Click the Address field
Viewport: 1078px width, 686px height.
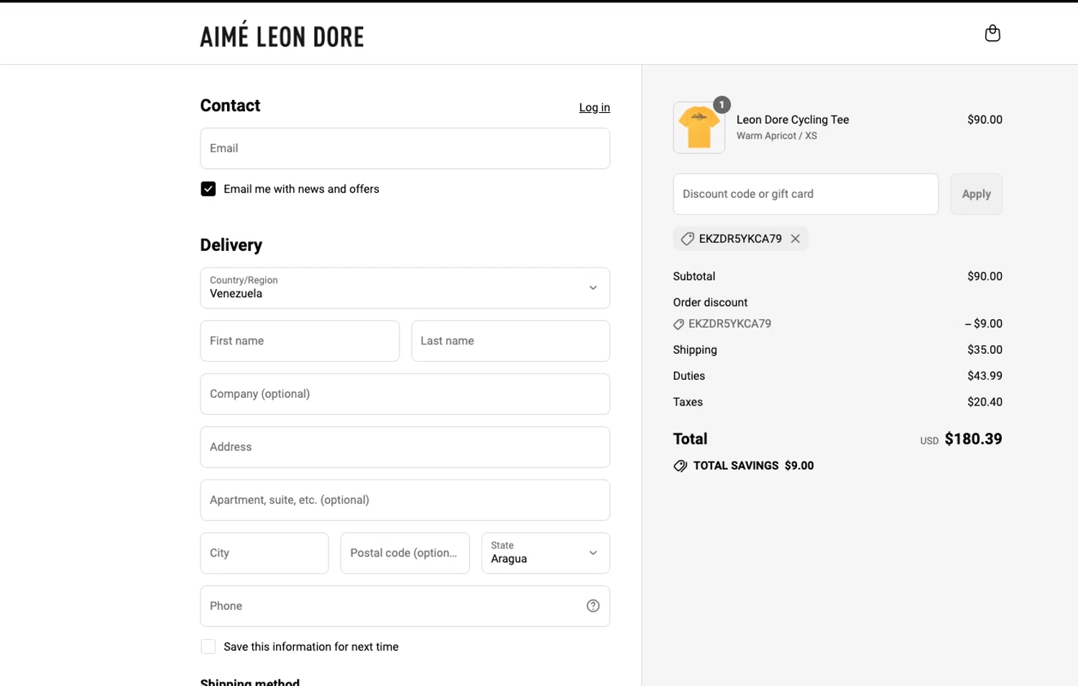[x=405, y=447]
